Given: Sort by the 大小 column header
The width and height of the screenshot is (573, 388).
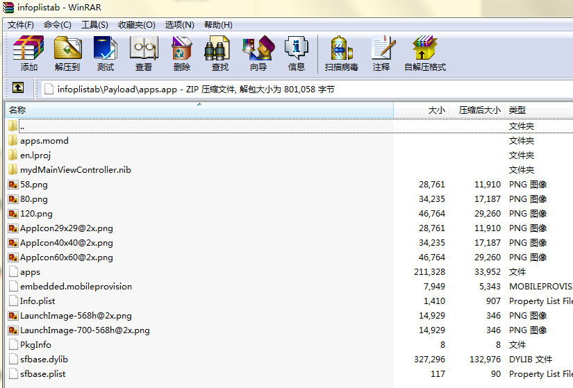Looking at the screenshot, I should point(422,110).
